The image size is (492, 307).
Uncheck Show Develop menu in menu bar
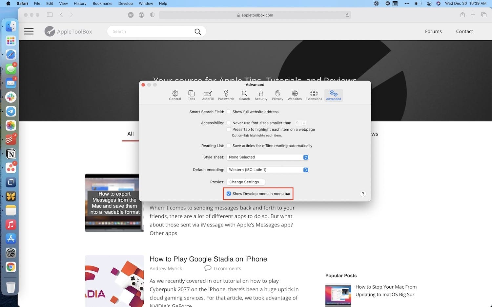(x=229, y=194)
